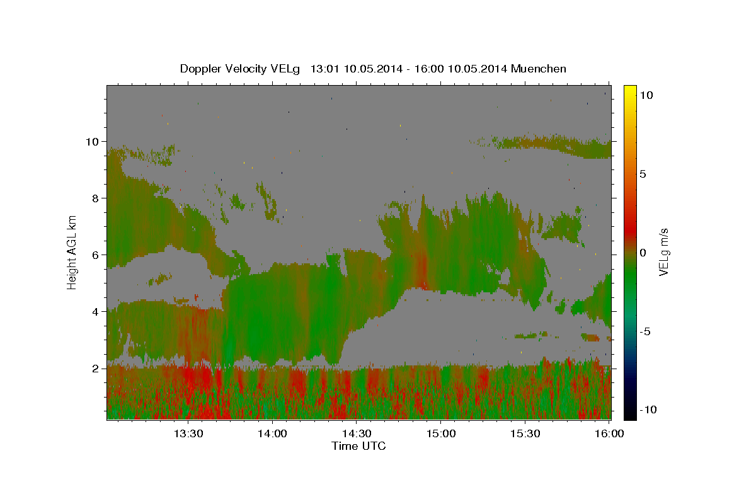Click the 'VELg m/s' colorbar label
This screenshot has height=504, width=756.
click(663, 252)
